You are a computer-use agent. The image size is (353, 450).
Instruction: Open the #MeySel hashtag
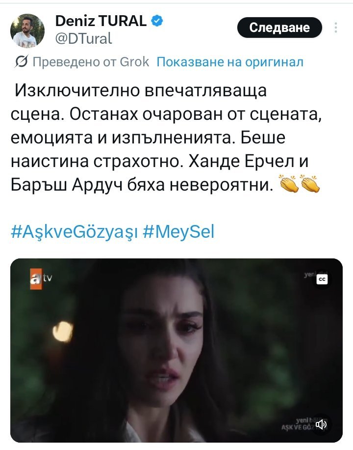coord(178,231)
